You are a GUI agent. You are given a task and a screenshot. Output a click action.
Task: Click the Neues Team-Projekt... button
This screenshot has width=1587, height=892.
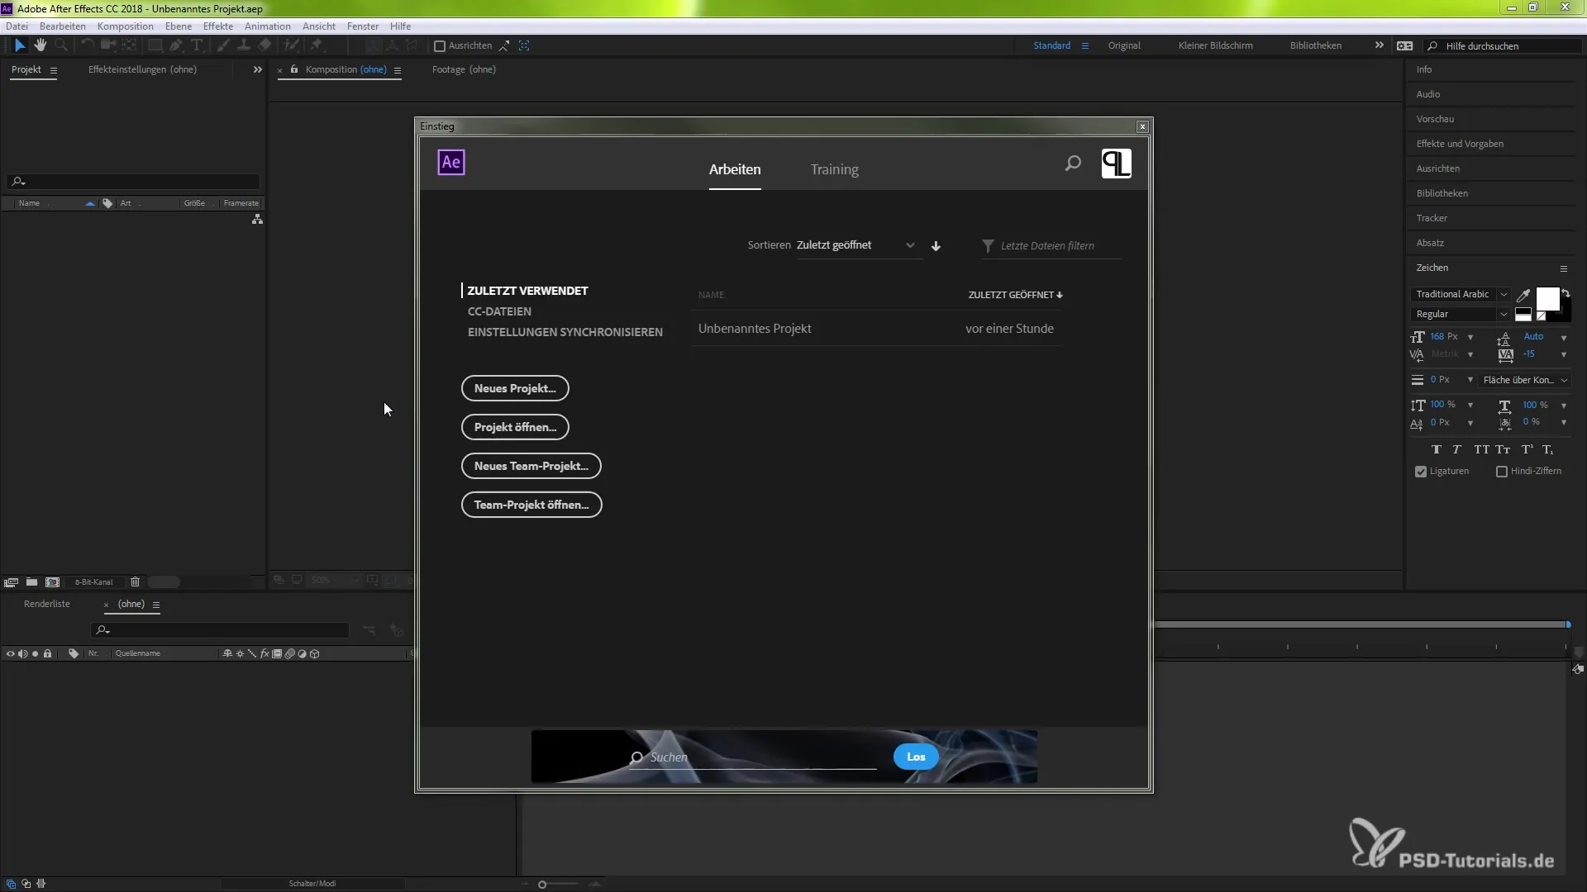pyautogui.click(x=531, y=466)
